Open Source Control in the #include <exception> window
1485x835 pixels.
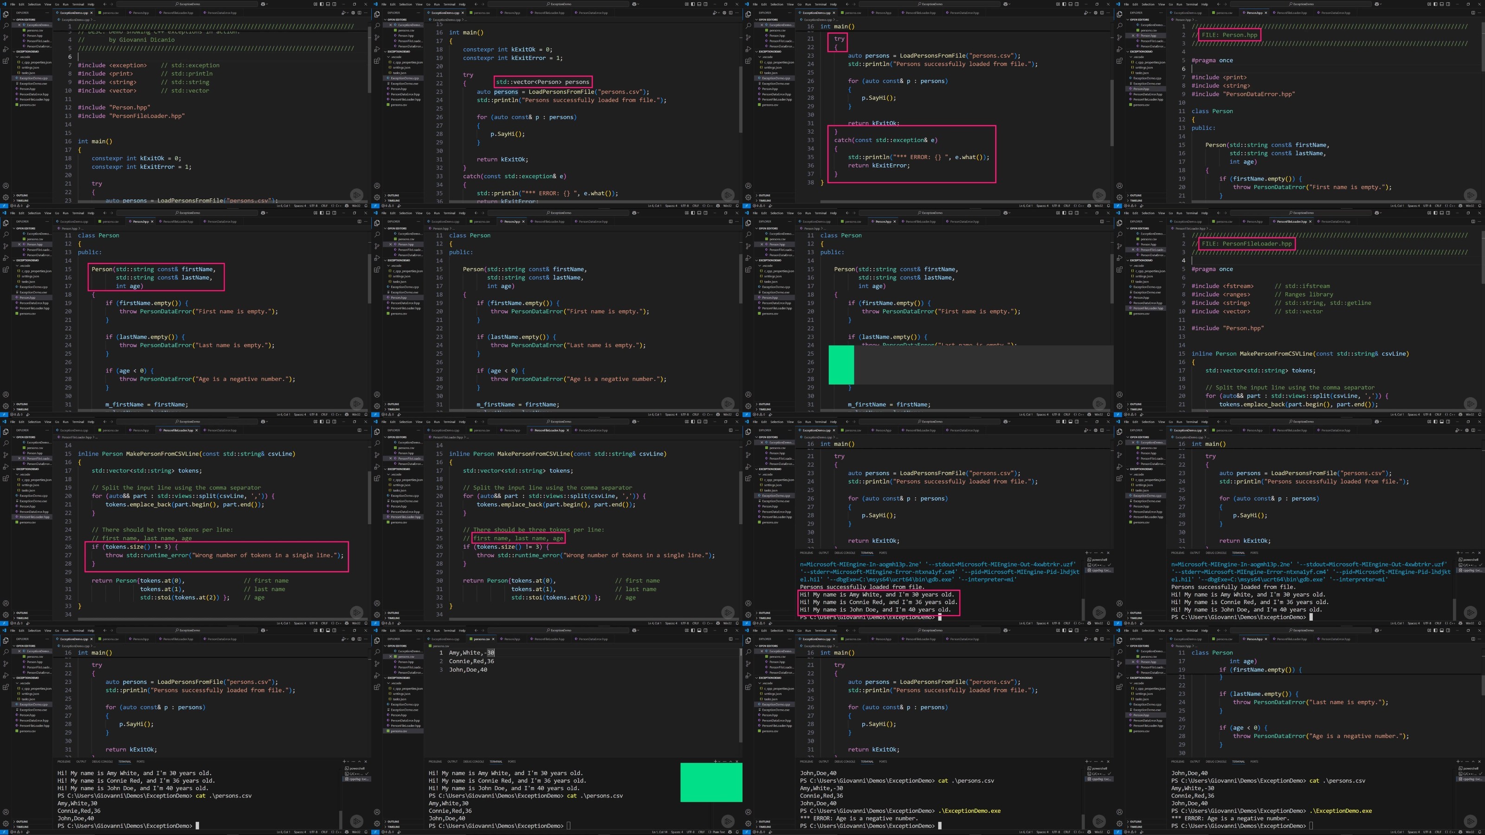tap(6, 38)
